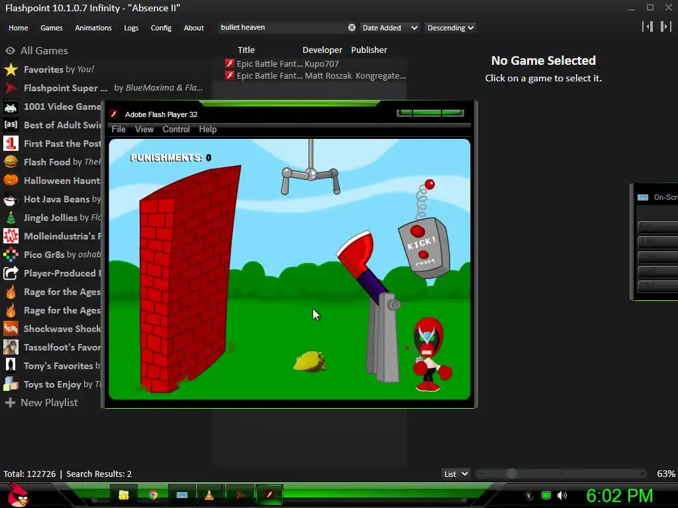This screenshot has width=678, height=508.
Task: Open the Animations tab
Action: [93, 28]
